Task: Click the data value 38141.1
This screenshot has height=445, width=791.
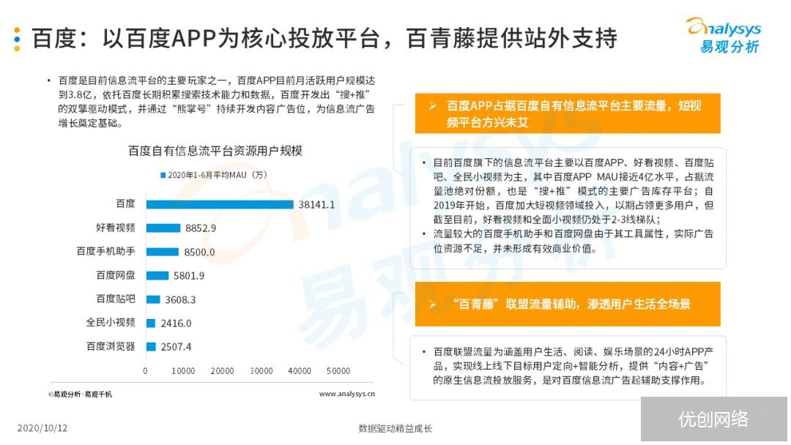Action: click(x=317, y=205)
